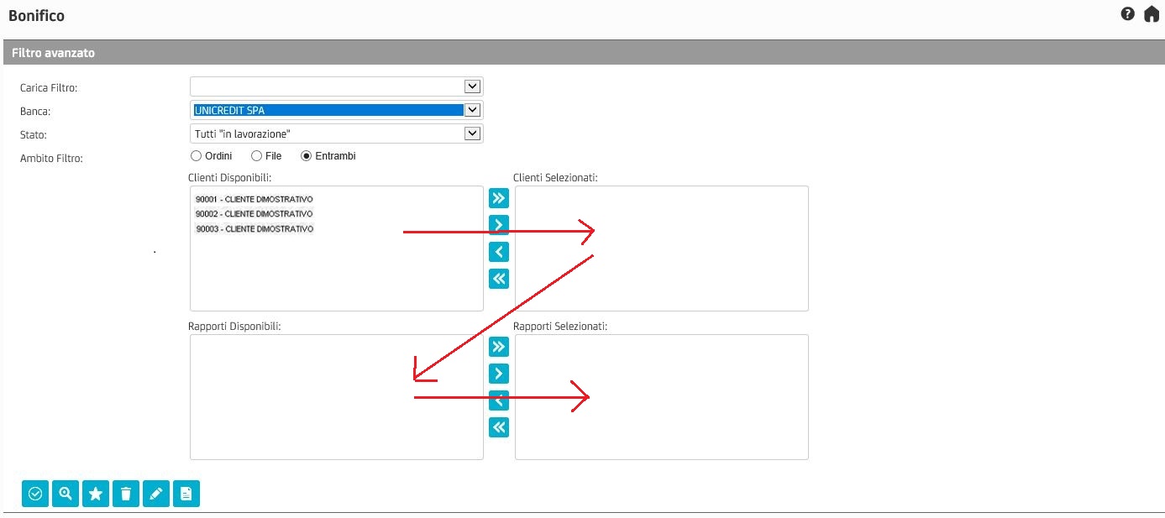The height and width of the screenshot is (518, 1165).
Task: Click the trash delete icon
Action: click(126, 494)
